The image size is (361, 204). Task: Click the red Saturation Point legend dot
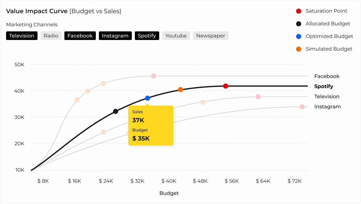[x=299, y=11]
